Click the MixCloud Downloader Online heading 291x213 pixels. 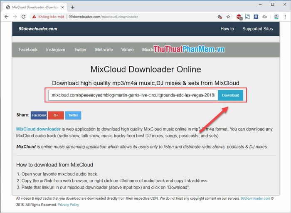(145, 69)
